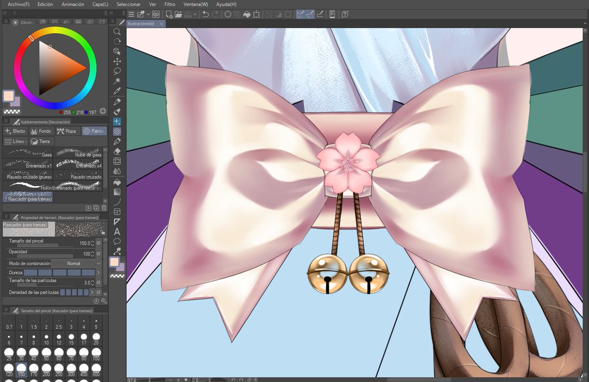
Task: Select the Efecto sub tool group
Action: [x=15, y=131]
